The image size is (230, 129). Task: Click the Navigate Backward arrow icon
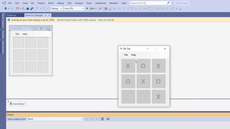6,9
